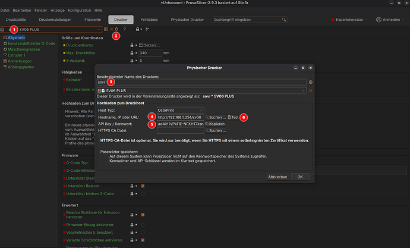The image size is (410, 248).
Task: Click the orange help question mark icon
Action: (x=124, y=29)
